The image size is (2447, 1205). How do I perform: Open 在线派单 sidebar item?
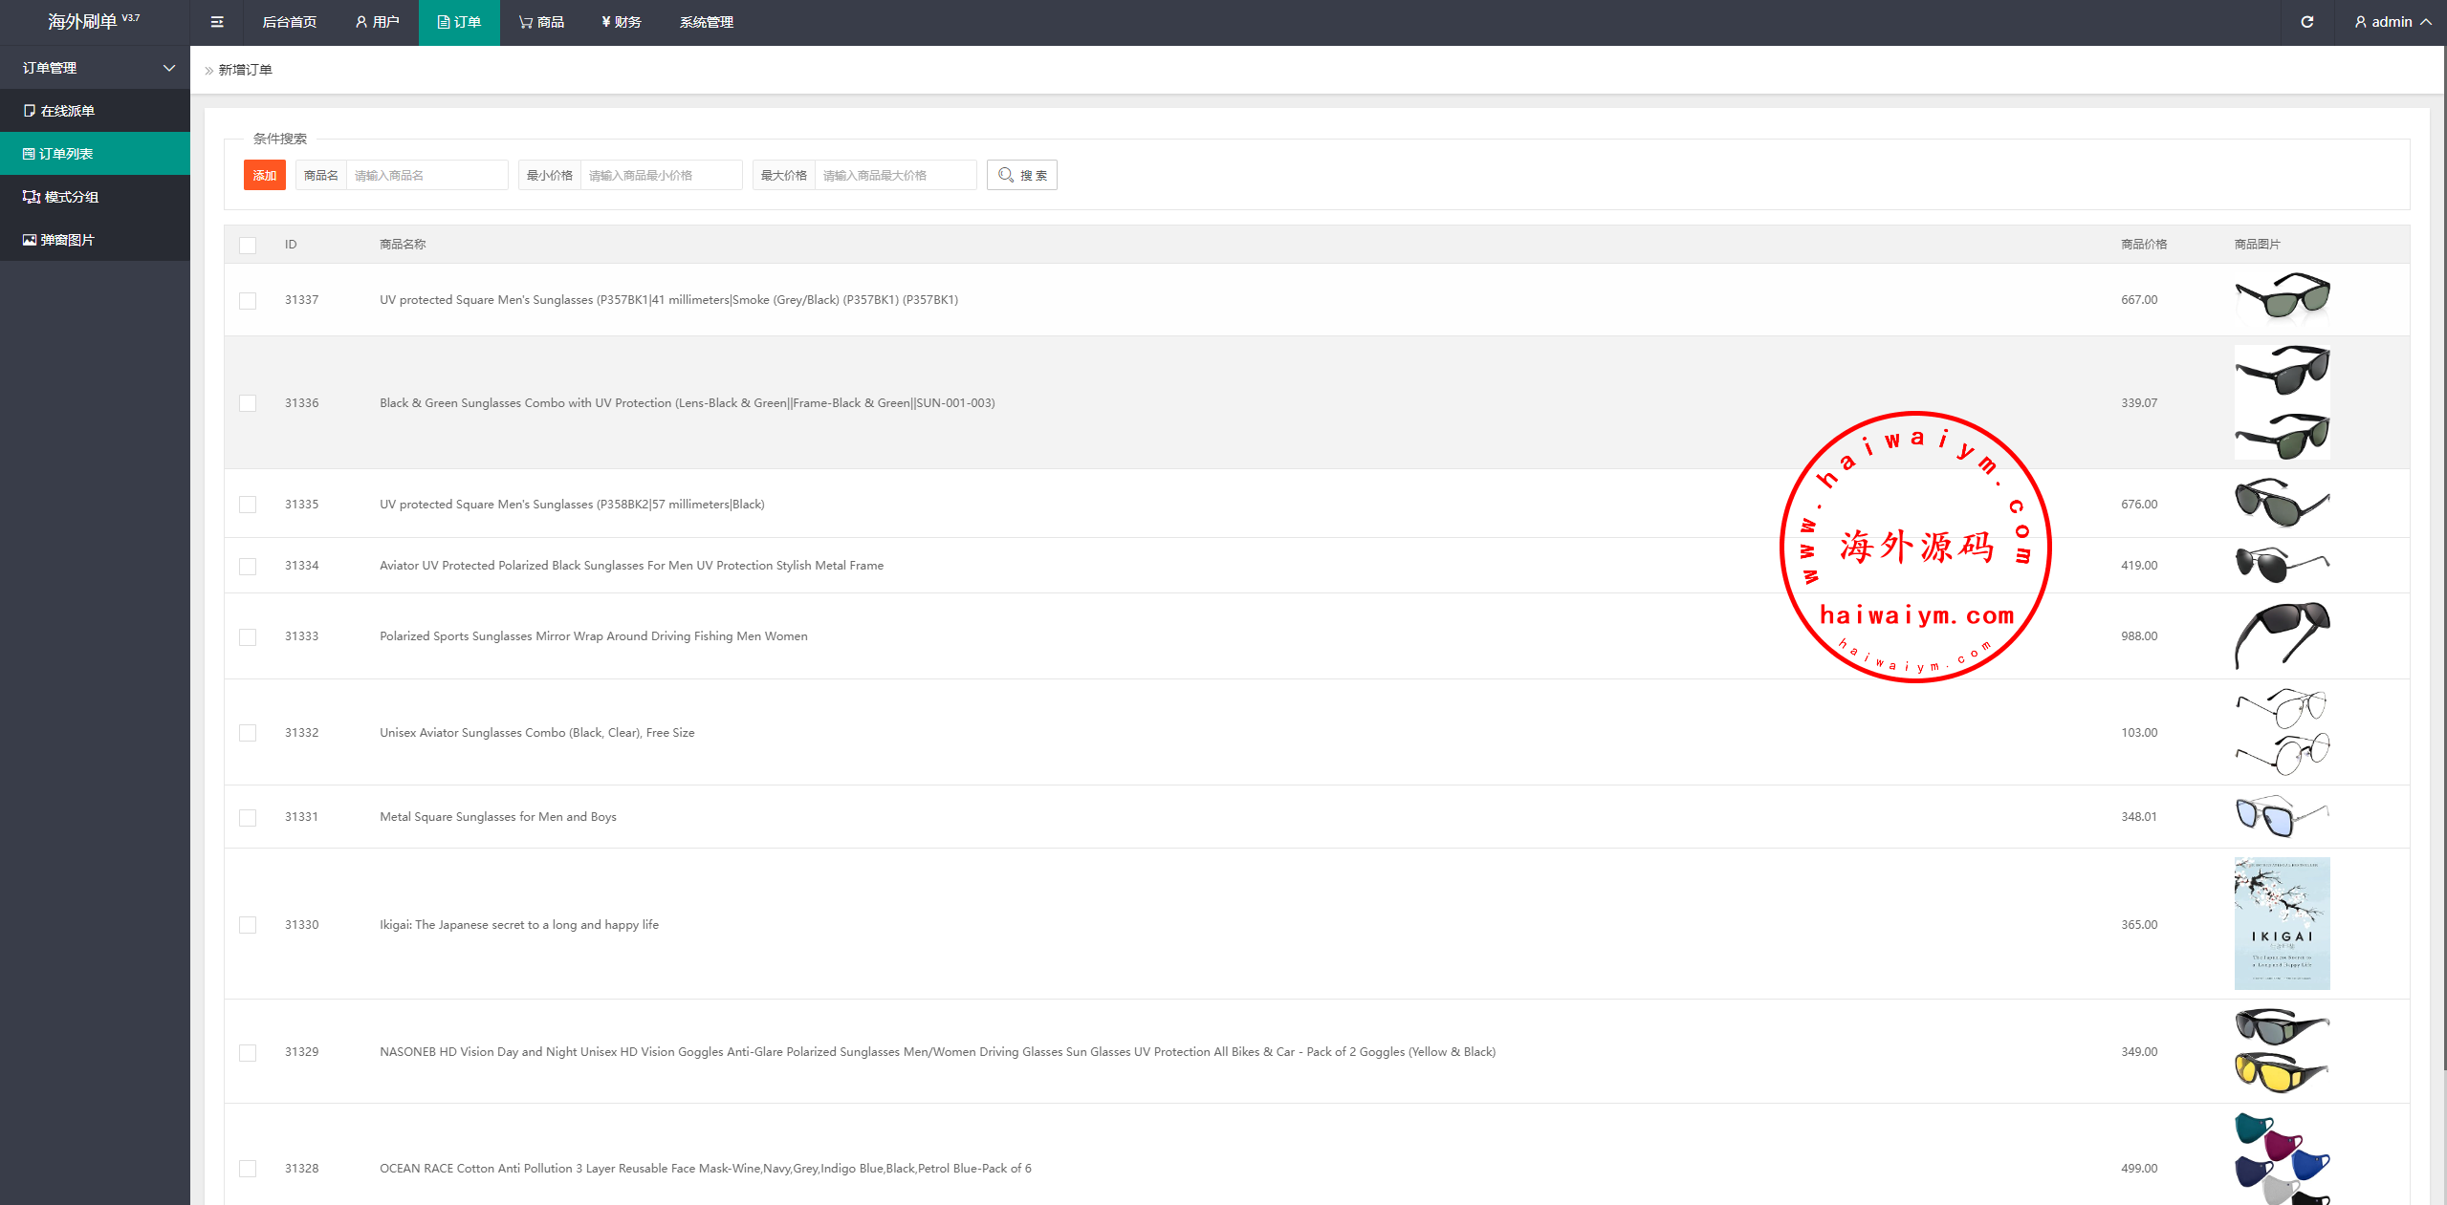click(x=67, y=111)
